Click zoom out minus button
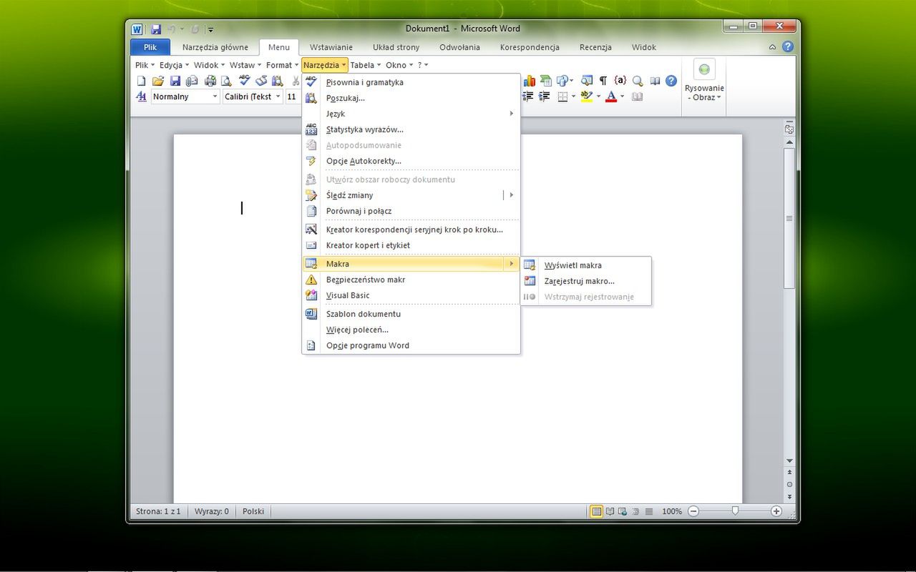The height and width of the screenshot is (572, 916). [693, 511]
